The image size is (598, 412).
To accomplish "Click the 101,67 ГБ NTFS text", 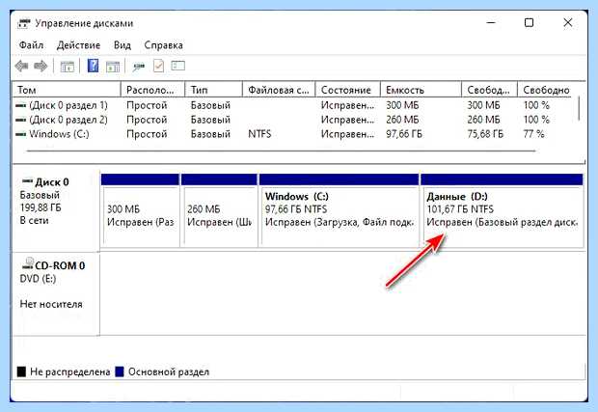I will [x=460, y=209].
